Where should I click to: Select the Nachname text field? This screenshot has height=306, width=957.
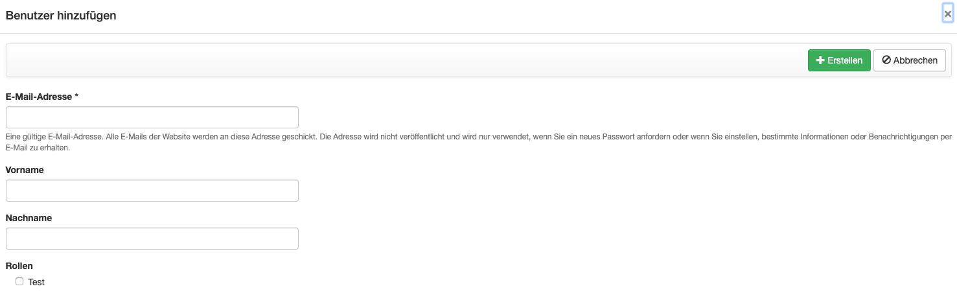pos(152,239)
